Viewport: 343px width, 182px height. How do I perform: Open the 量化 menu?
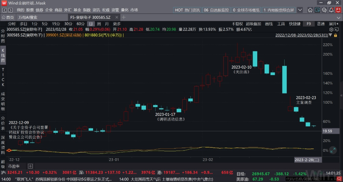125,10
